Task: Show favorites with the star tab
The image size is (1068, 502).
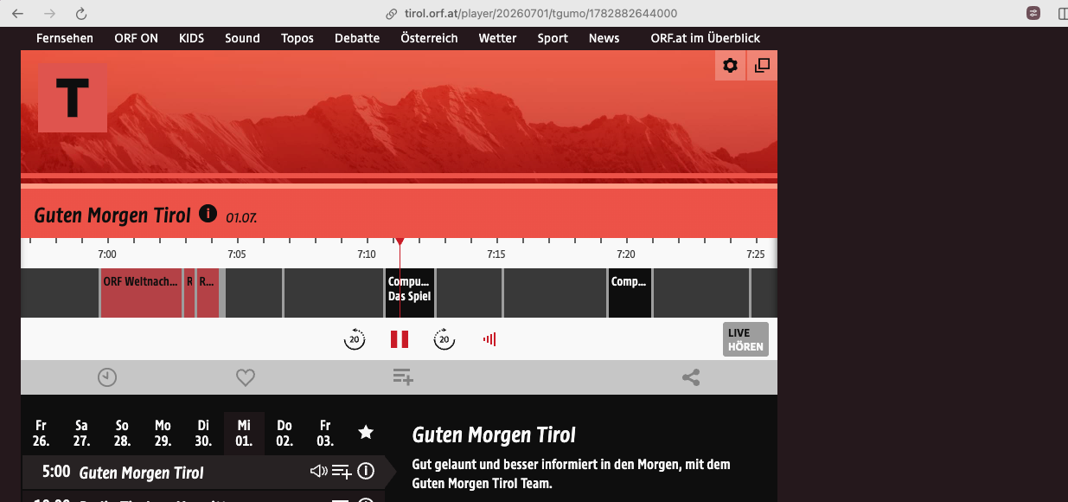Action: (366, 432)
